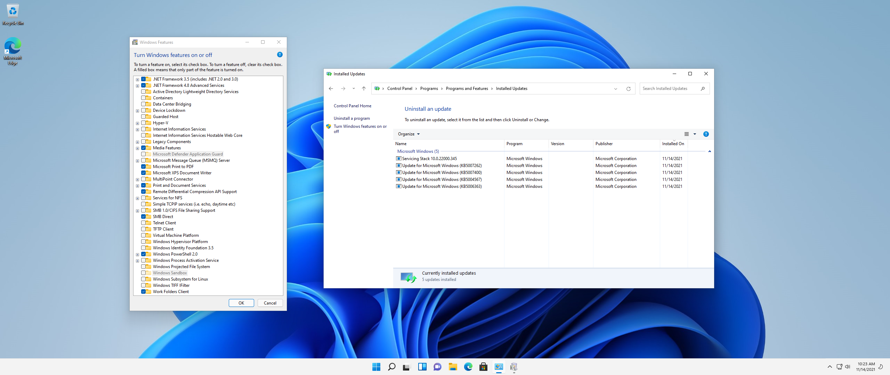Enable the Telnet Client checkbox

tap(143, 223)
